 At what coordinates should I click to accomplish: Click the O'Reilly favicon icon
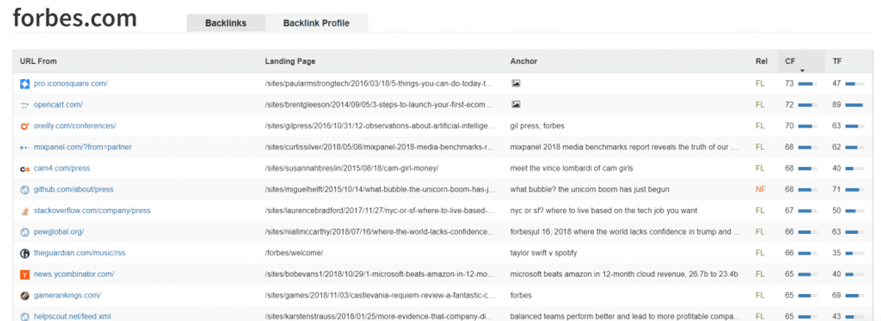[25, 126]
